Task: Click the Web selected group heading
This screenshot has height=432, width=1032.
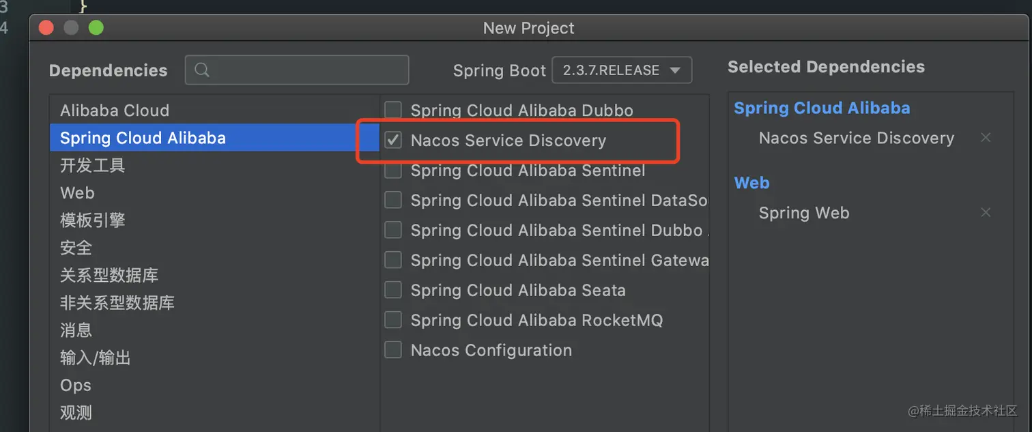Action: [x=751, y=183]
